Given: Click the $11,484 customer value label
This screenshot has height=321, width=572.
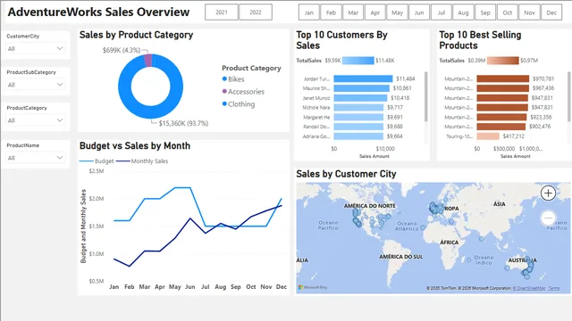Looking at the screenshot, I should [x=406, y=78].
